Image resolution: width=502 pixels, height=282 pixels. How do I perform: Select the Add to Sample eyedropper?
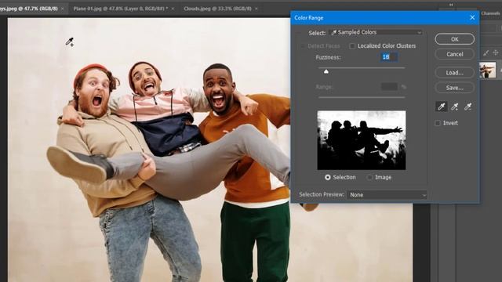pyautogui.click(x=454, y=107)
